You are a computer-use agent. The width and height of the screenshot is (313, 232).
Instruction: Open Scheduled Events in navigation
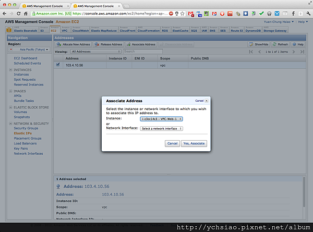click(27, 63)
